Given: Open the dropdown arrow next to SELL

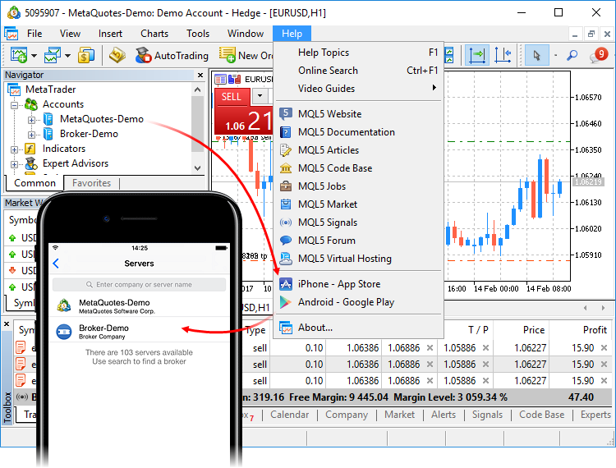Looking at the screenshot, I should pyautogui.click(x=260, y=96).
